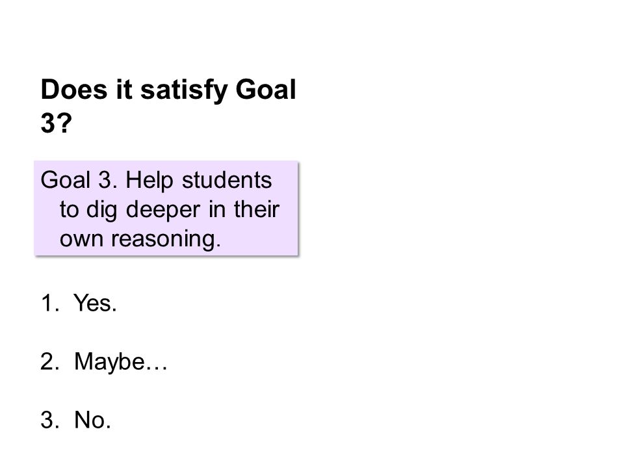Click the word 'deeper' in the purple box

[x=163, y=210]
